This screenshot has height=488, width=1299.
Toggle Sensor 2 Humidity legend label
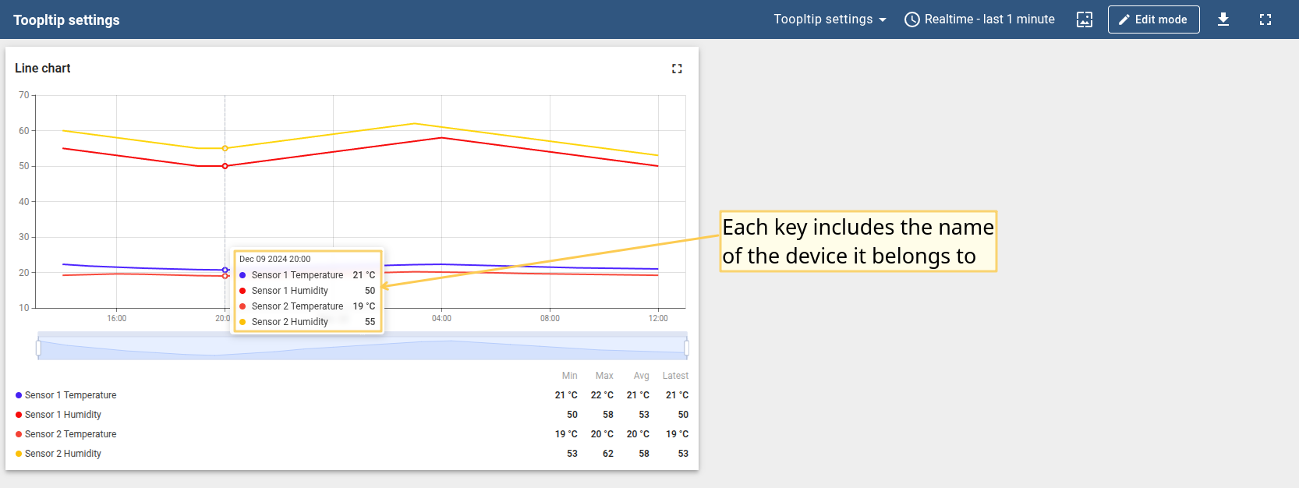tap(62, 454)
